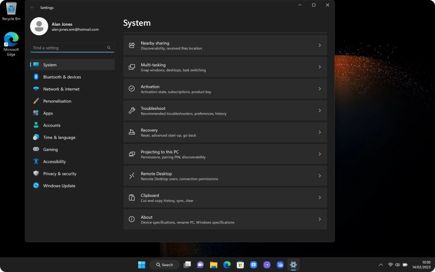Click the Settings back arrow
Image resolution: width=435 pixels, height=272 pixels.
pyautogui.click(x=32, y=7)
